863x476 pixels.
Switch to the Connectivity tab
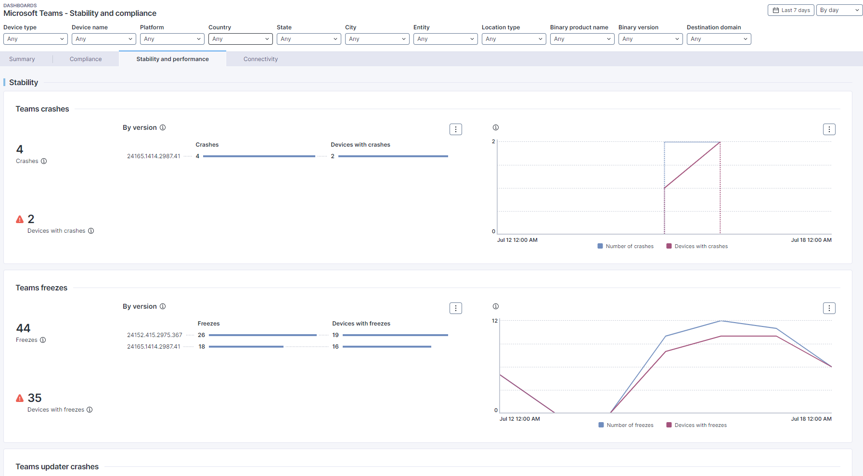260,59
